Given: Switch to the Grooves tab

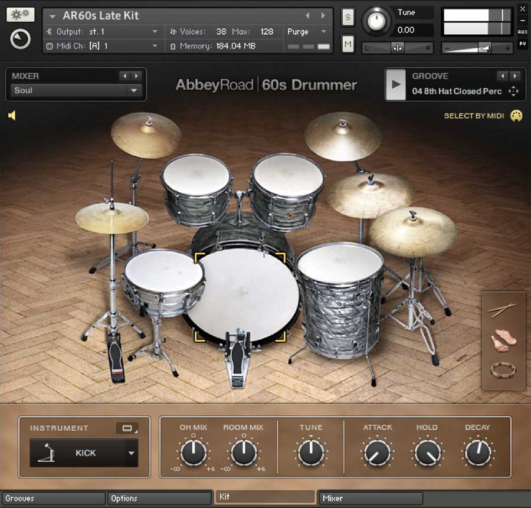Looking at the screenshot, I should point(53,499).
